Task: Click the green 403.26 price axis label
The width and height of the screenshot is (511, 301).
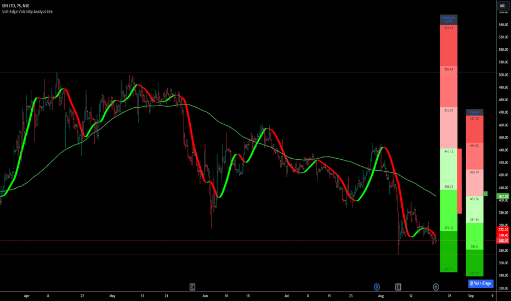Action: tap(503, 196)
